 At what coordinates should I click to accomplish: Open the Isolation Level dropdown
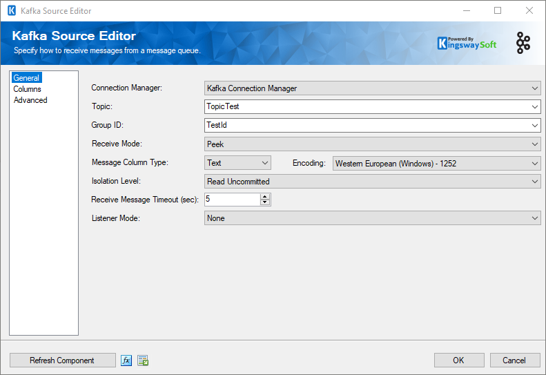point(372,181)
